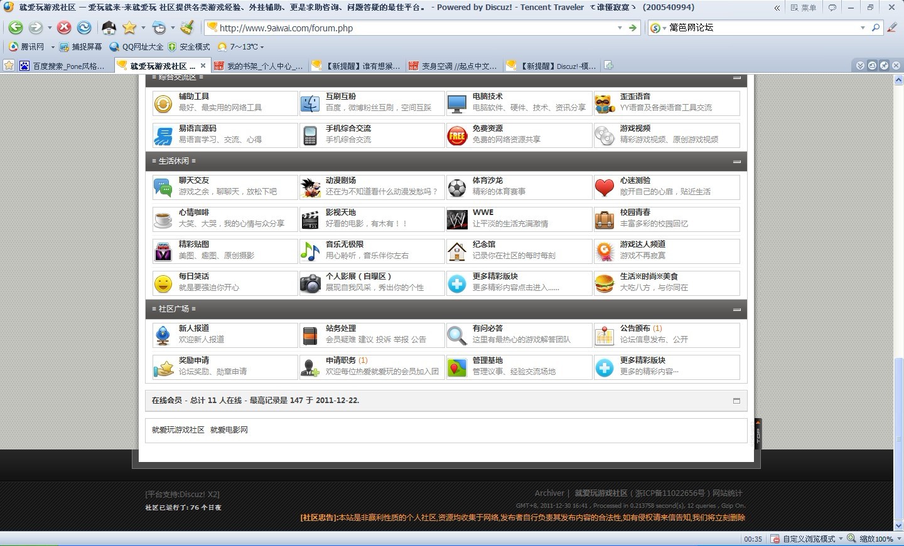904x546 pixels.
Task: Open the 申请职务 forum link
Action: pyautogui.click(x=341, y=360)
